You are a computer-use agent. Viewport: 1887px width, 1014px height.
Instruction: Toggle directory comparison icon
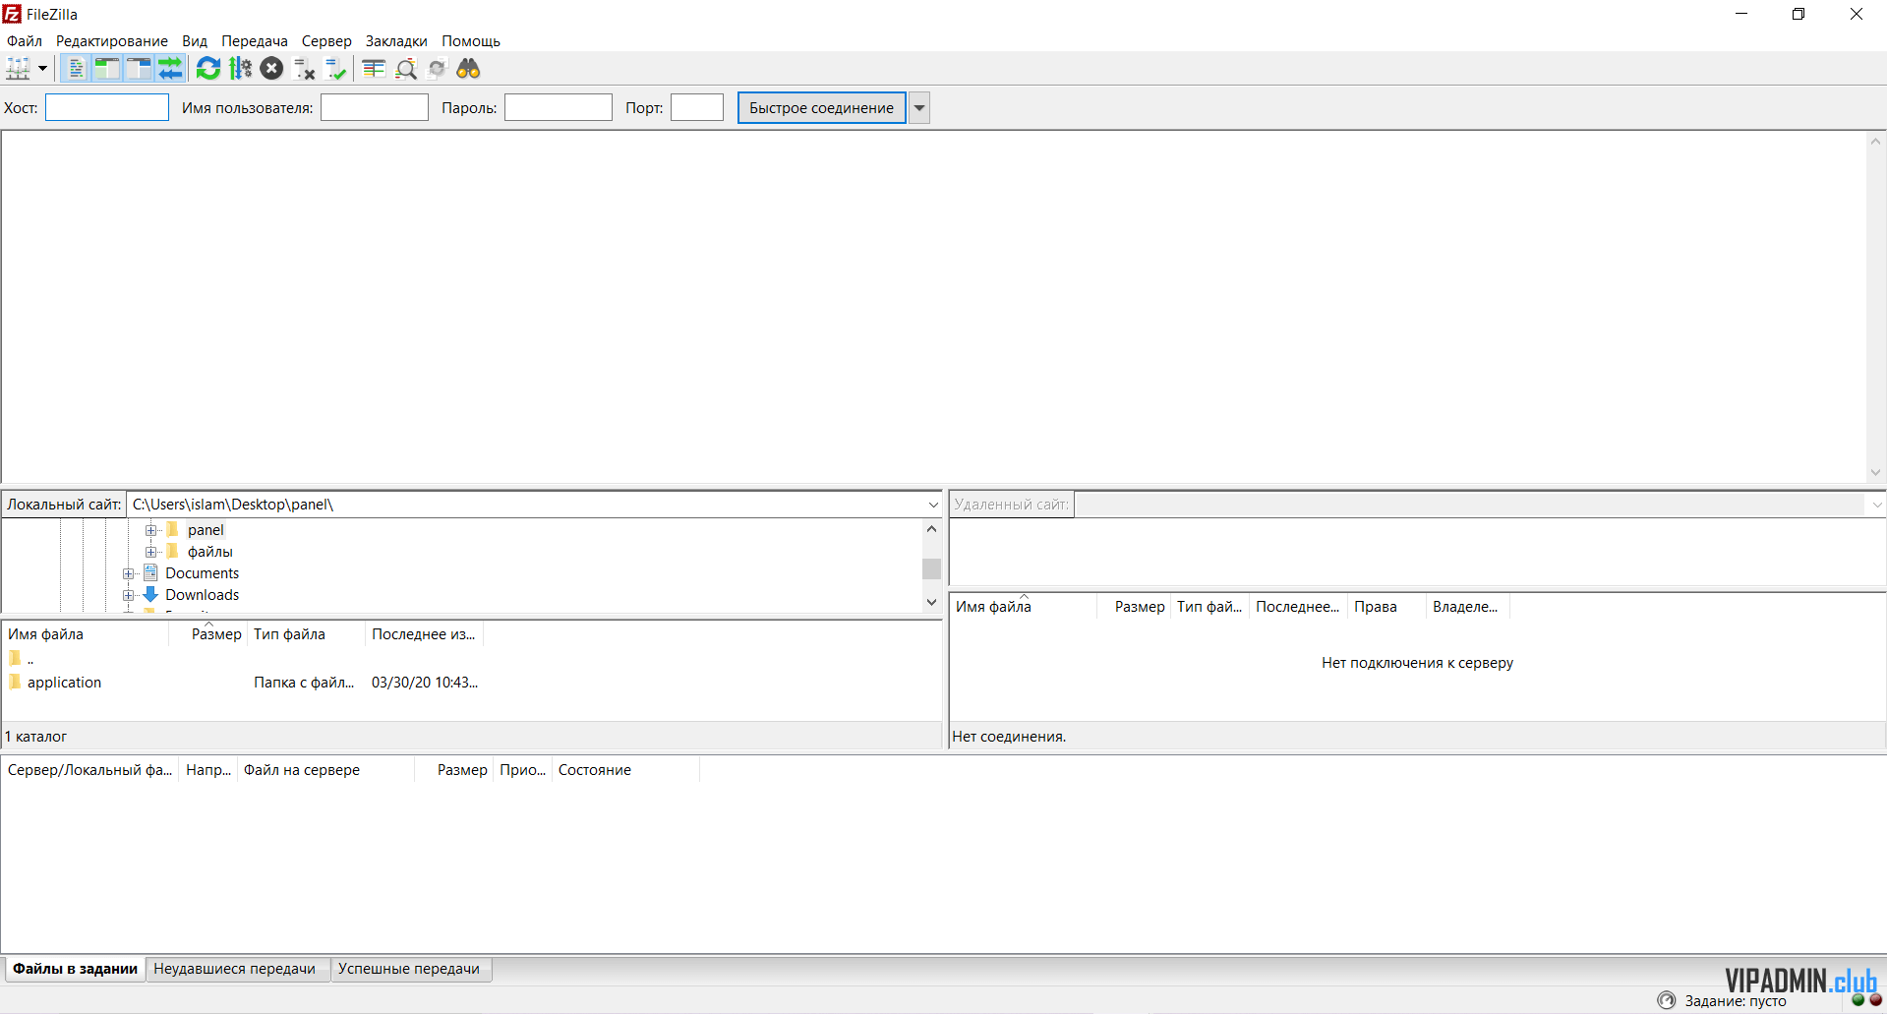click(x=406, y=69)
